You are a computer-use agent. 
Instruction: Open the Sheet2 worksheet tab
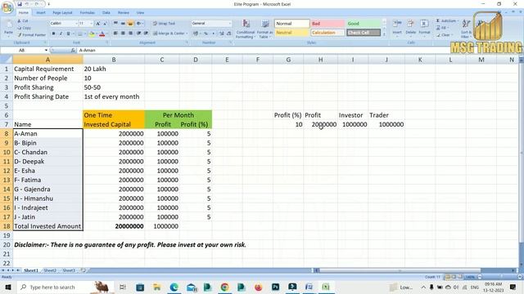(x=50, y=270)
